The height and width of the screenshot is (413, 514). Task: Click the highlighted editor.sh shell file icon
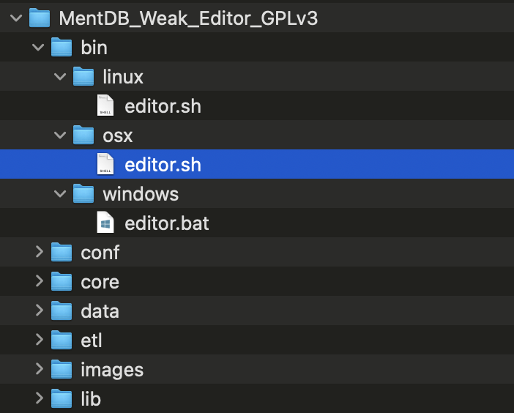point(106,165)
